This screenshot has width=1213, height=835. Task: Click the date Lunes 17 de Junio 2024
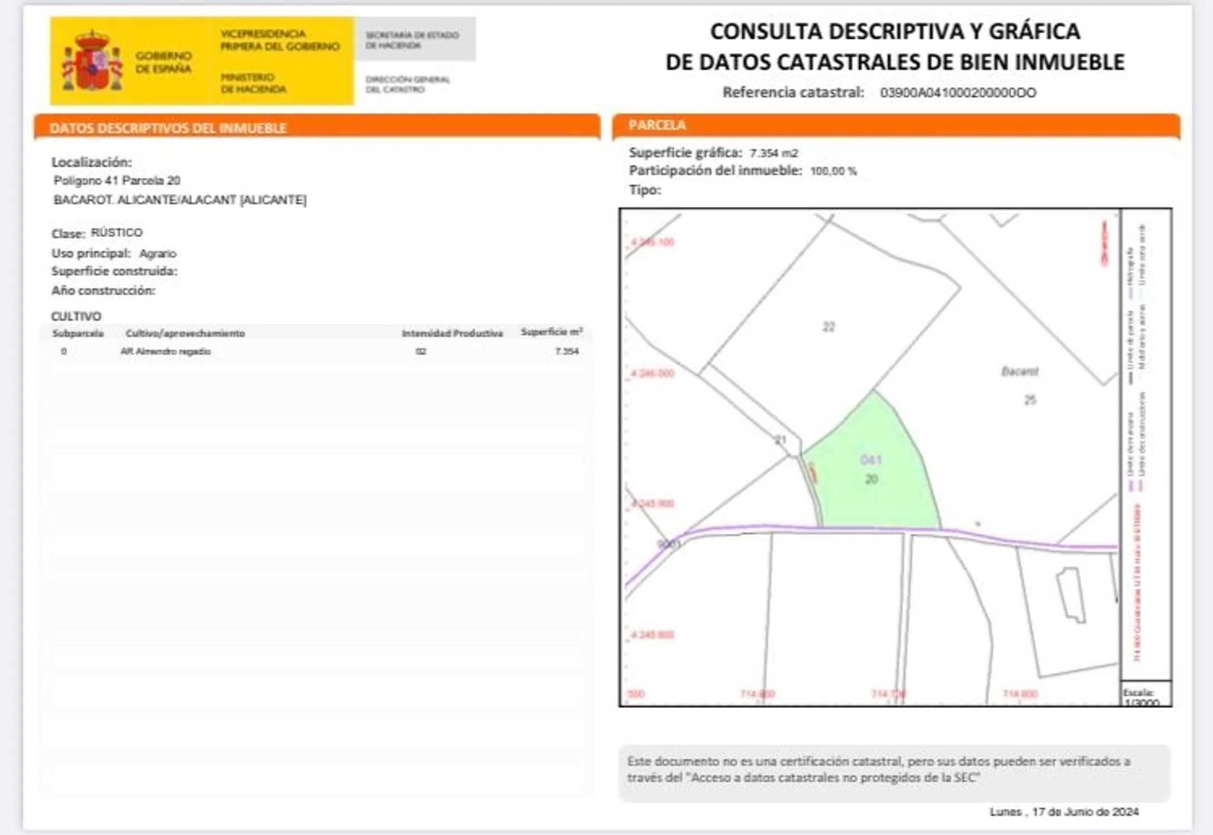pyautogui.click(x=1063, y=812)
